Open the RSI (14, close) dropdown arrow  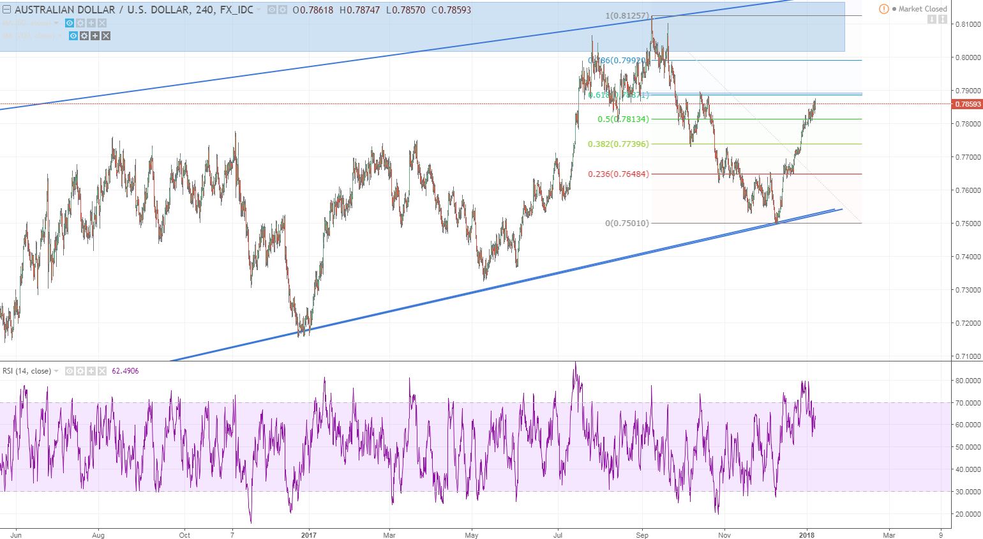point(56,371)
